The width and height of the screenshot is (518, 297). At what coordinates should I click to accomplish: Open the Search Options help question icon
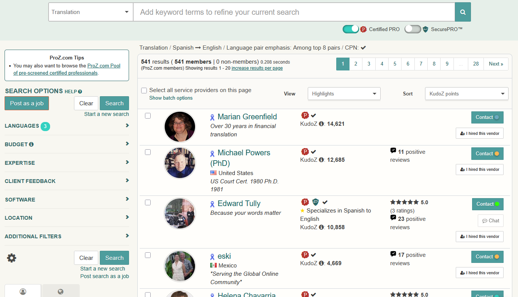[80, 92]
